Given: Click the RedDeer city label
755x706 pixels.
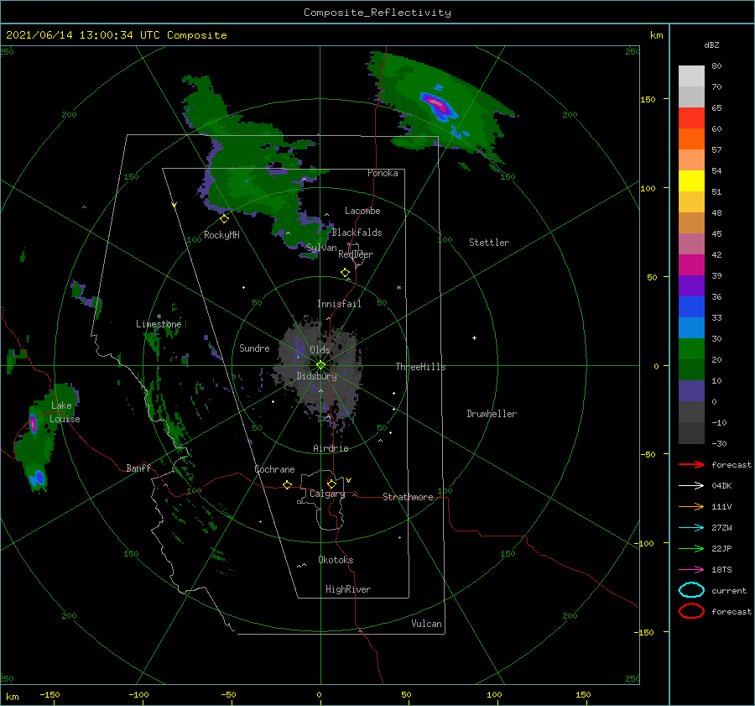Looking at the screenshot, I should [x=356, y=254].
